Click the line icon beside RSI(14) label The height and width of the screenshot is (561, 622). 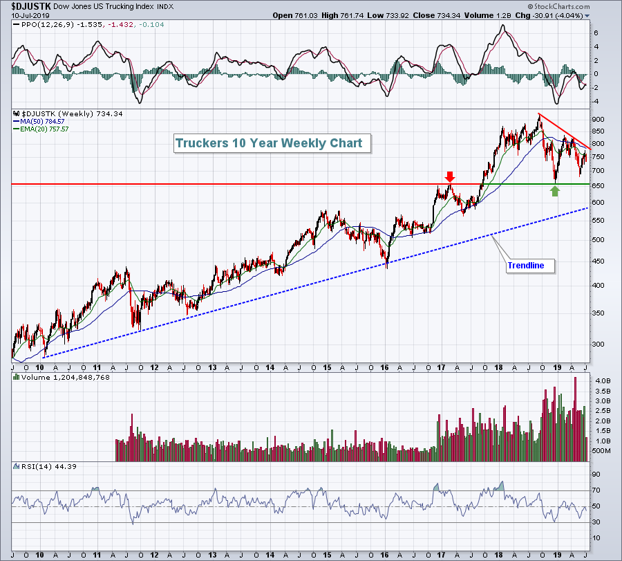click(17, 466)
